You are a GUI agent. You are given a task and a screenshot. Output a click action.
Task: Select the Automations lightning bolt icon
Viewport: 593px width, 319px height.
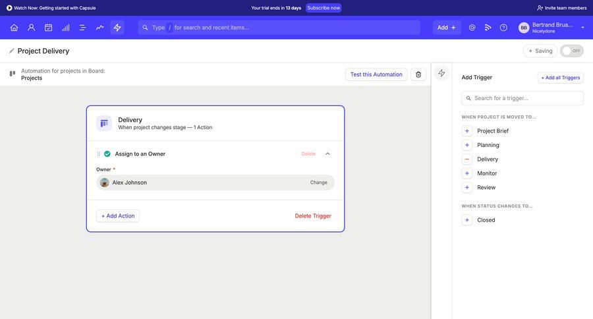pyautogui.click(x=117, y=28)
